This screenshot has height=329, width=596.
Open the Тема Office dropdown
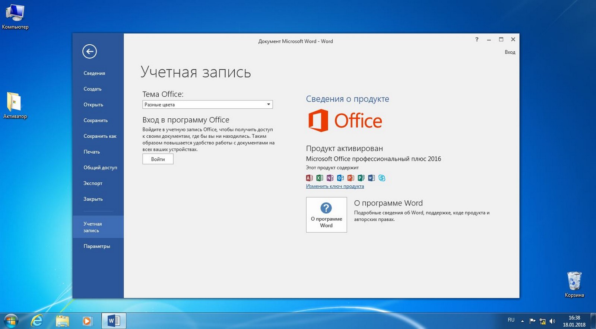click(x=207, y=105)
